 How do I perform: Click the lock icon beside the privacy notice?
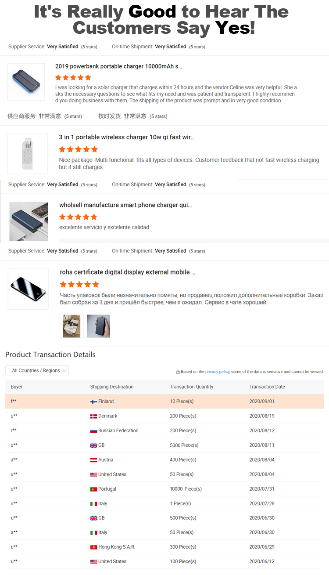pyautogui.click(x=178, y=371)
